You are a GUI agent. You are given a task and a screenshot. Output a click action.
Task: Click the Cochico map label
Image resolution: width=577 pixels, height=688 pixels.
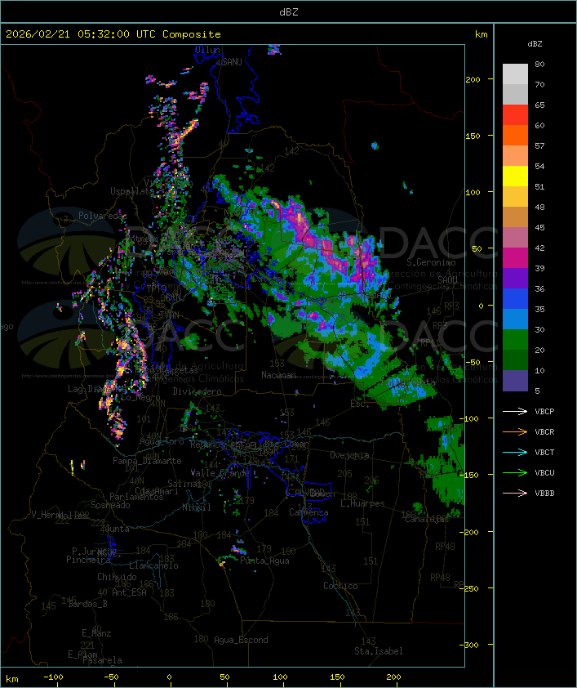click(x=340, y=586)
